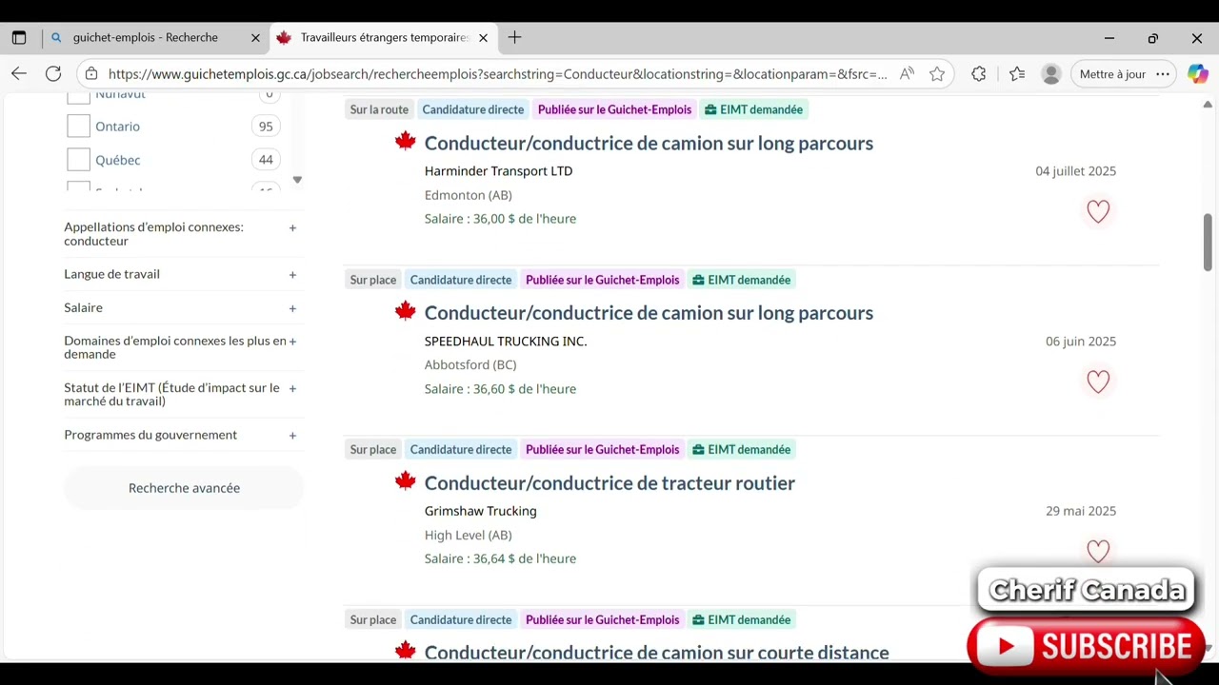Open the user profile avatar icon

(1051, 73)
